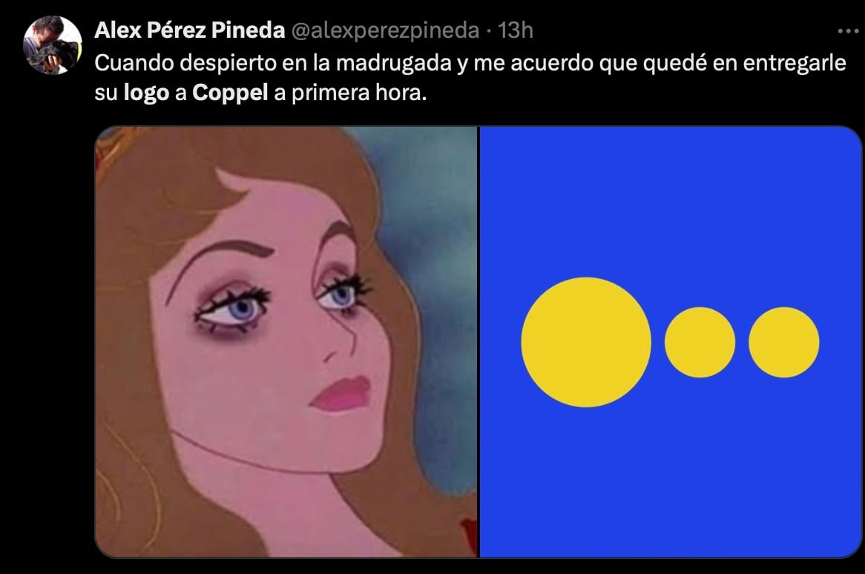
Task: Click the 13h timestamp to open tweet
Action: [519, 32]
